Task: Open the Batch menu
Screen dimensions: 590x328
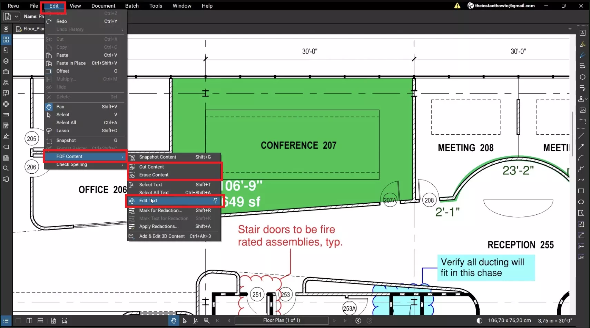Action: tap(132, 6)
